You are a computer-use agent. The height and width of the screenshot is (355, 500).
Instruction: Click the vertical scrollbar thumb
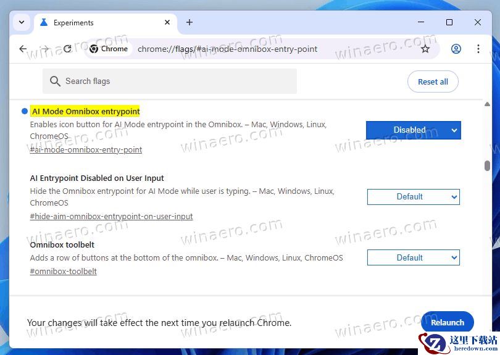coord(487,165)
